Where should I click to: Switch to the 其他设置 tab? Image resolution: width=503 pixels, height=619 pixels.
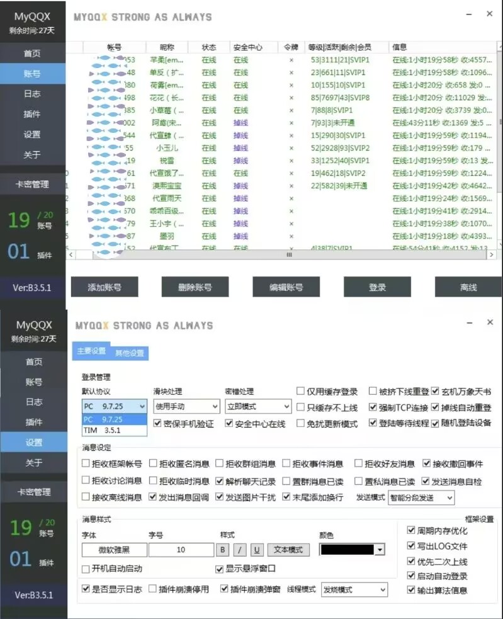click(x=130, y=353)
